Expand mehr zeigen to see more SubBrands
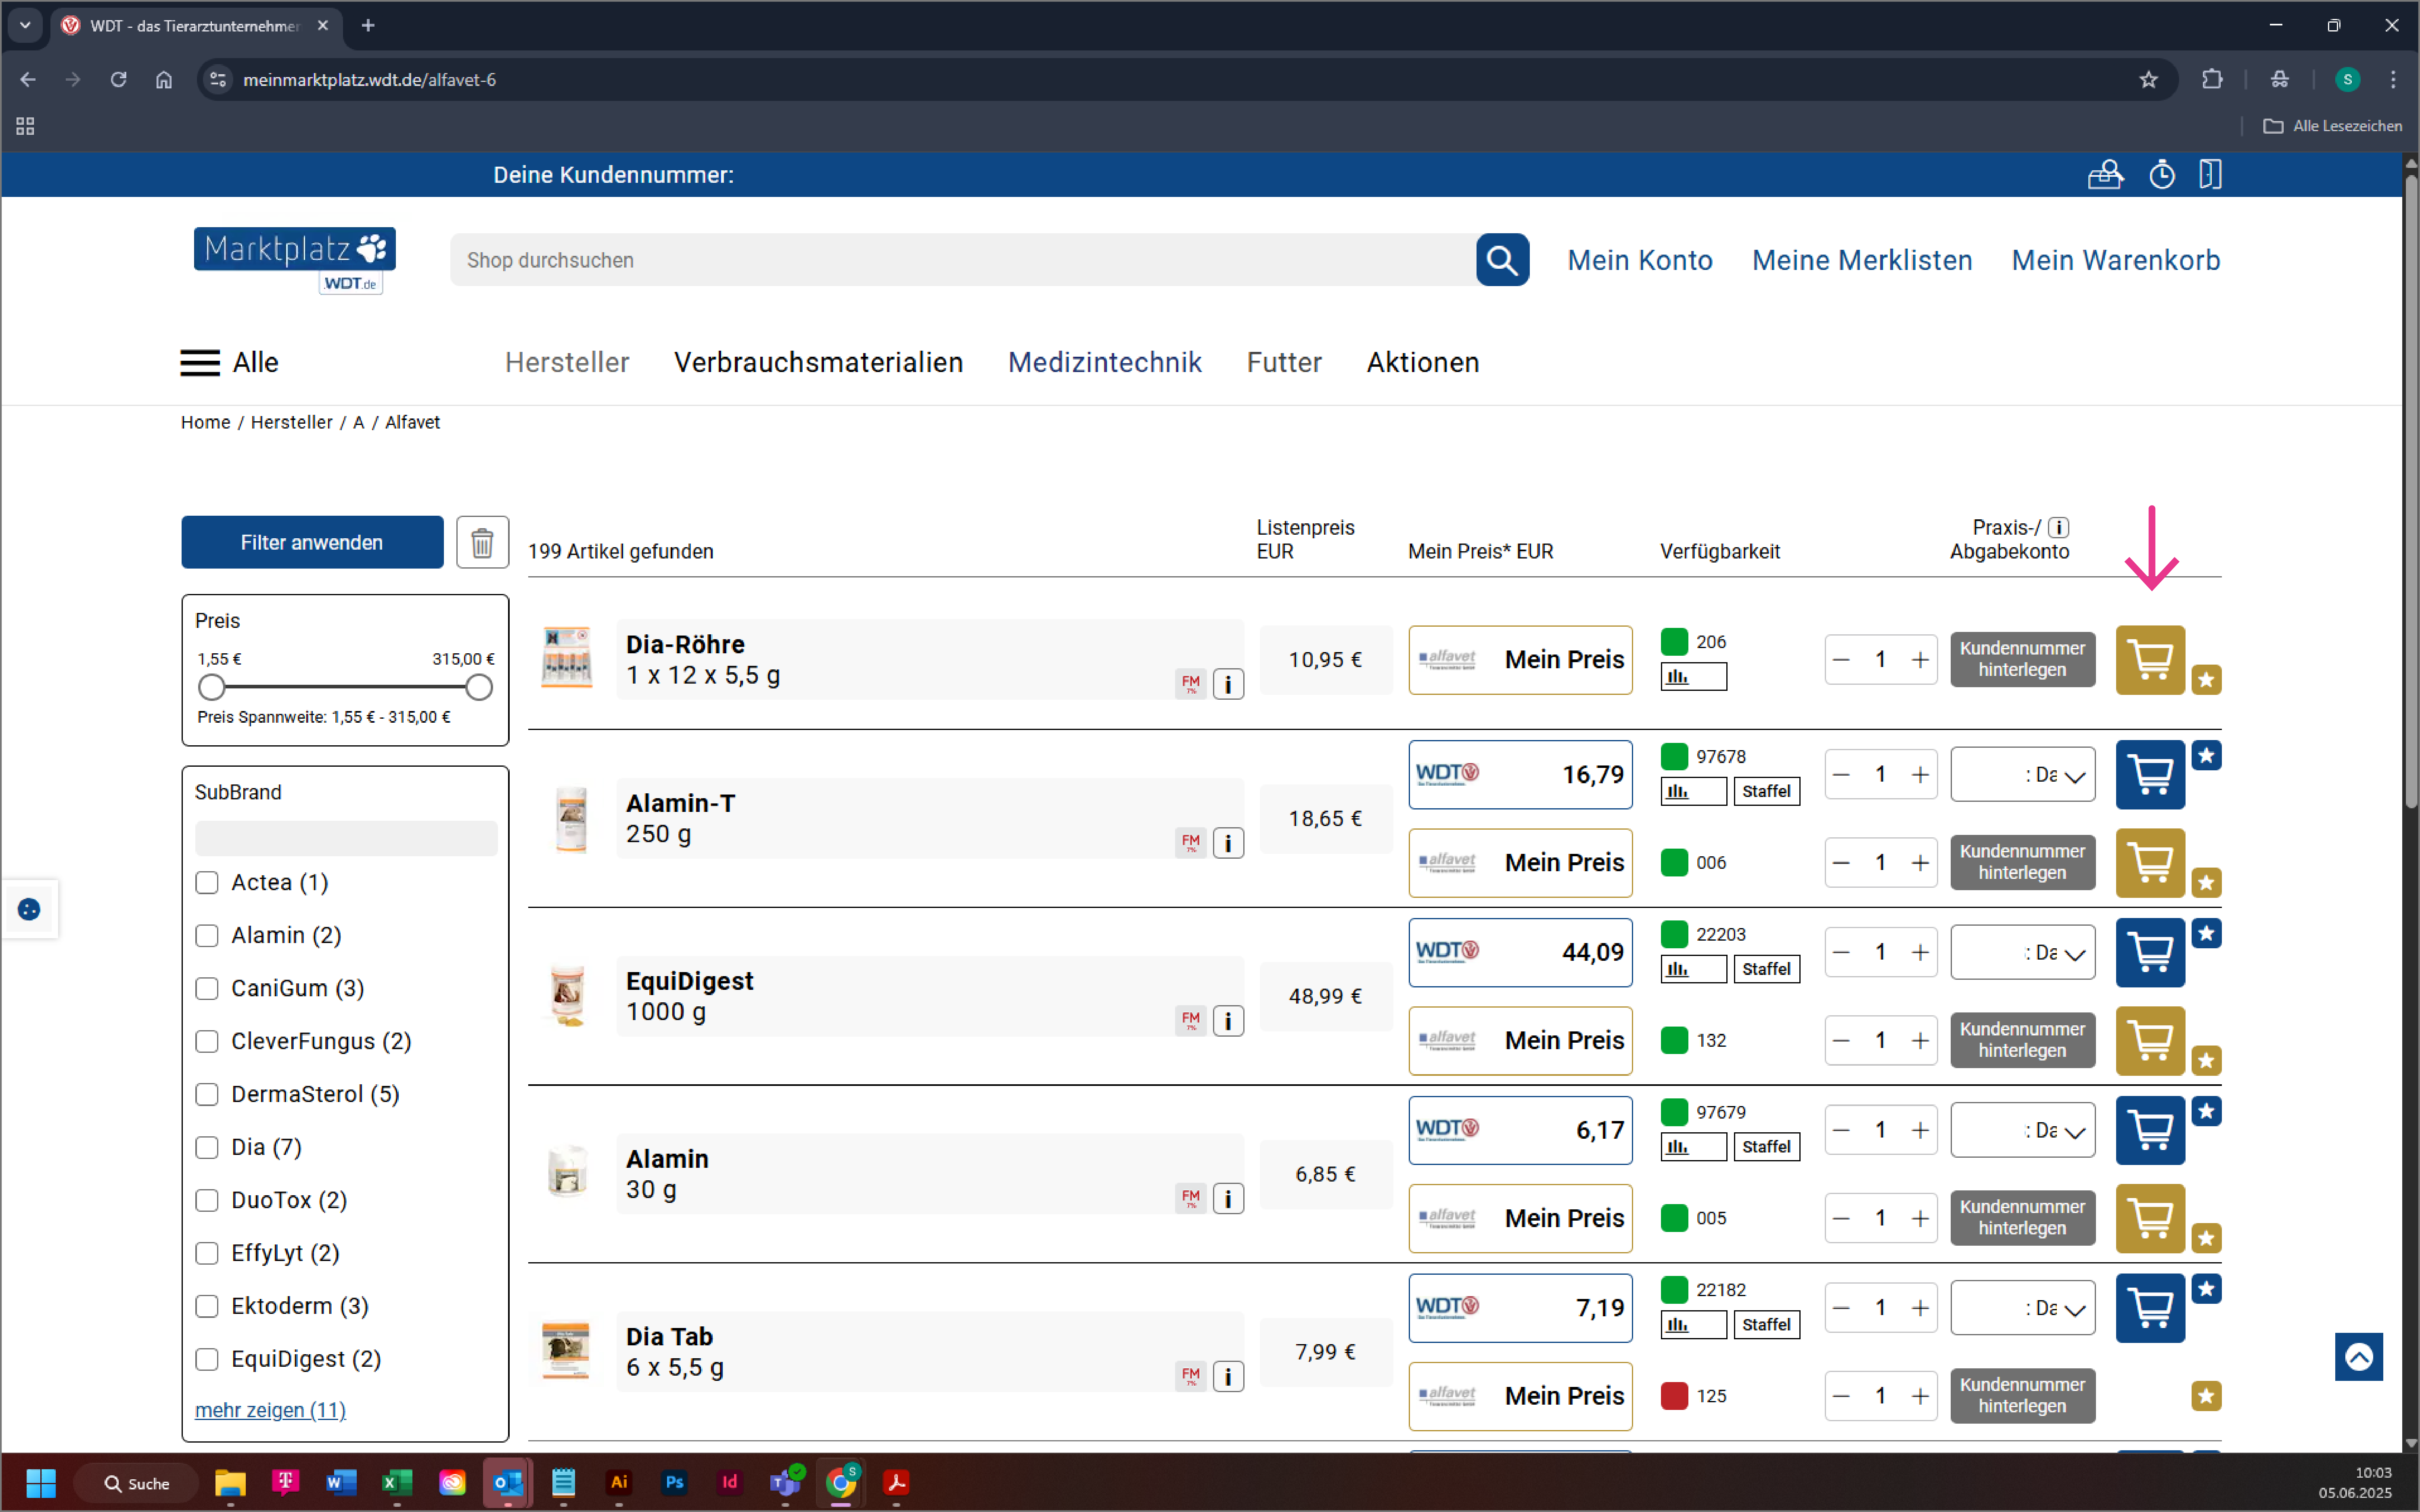 [269, 1410]
